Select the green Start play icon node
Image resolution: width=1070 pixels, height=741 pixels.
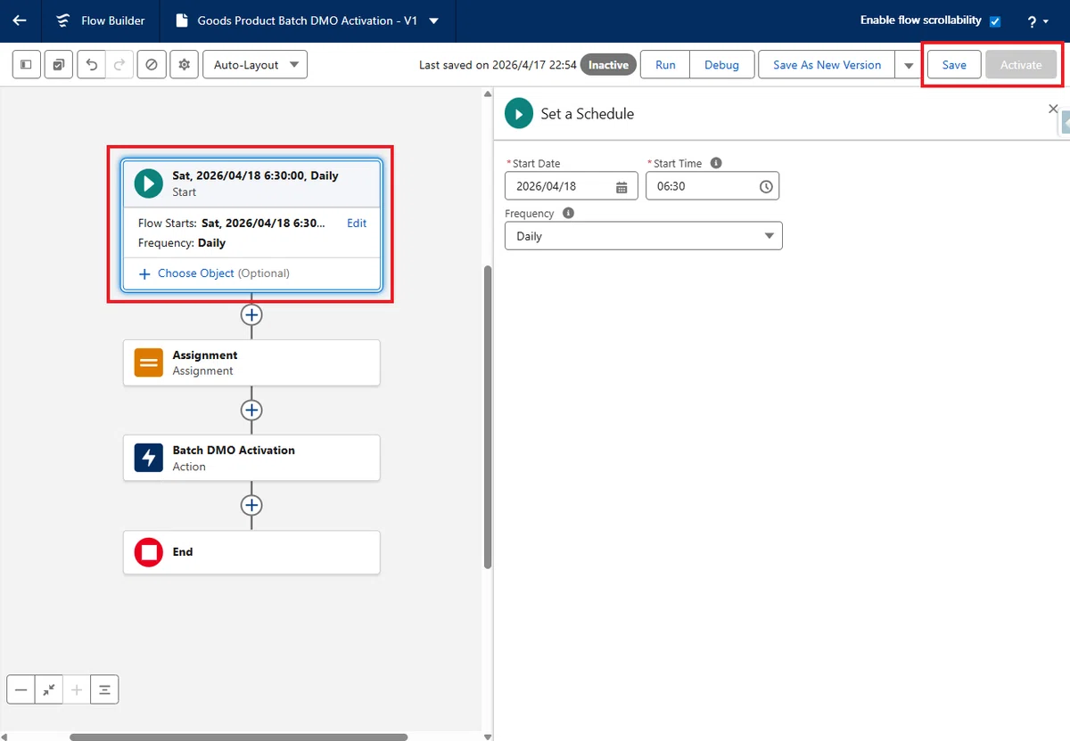coord(149,183)
